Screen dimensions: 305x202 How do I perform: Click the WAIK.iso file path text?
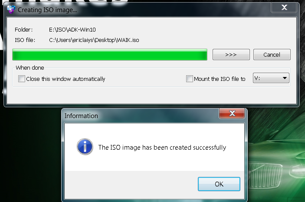point(94,40)
